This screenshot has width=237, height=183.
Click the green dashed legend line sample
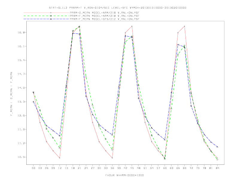(x=46, y=16)
